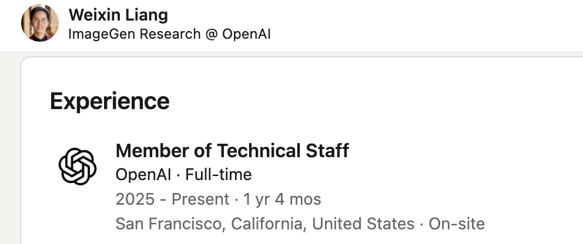Click the word "Staff" in the job title

tap(327, 151)
